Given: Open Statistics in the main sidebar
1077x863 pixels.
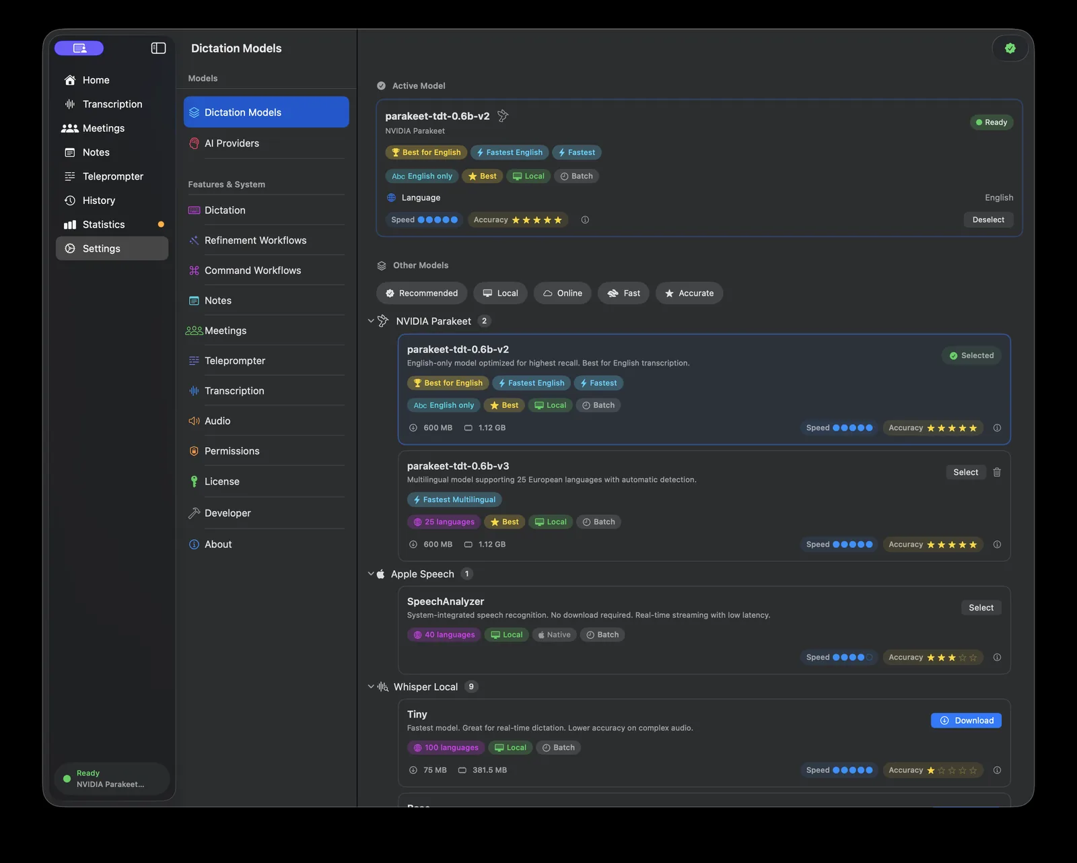Looking at the screenshot, I should tap(112, 224).
